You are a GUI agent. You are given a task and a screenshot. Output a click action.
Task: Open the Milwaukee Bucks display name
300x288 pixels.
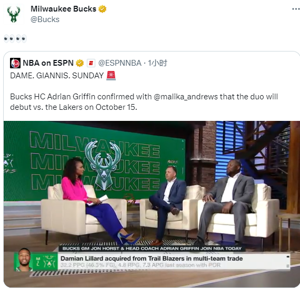tap(63, 9)
